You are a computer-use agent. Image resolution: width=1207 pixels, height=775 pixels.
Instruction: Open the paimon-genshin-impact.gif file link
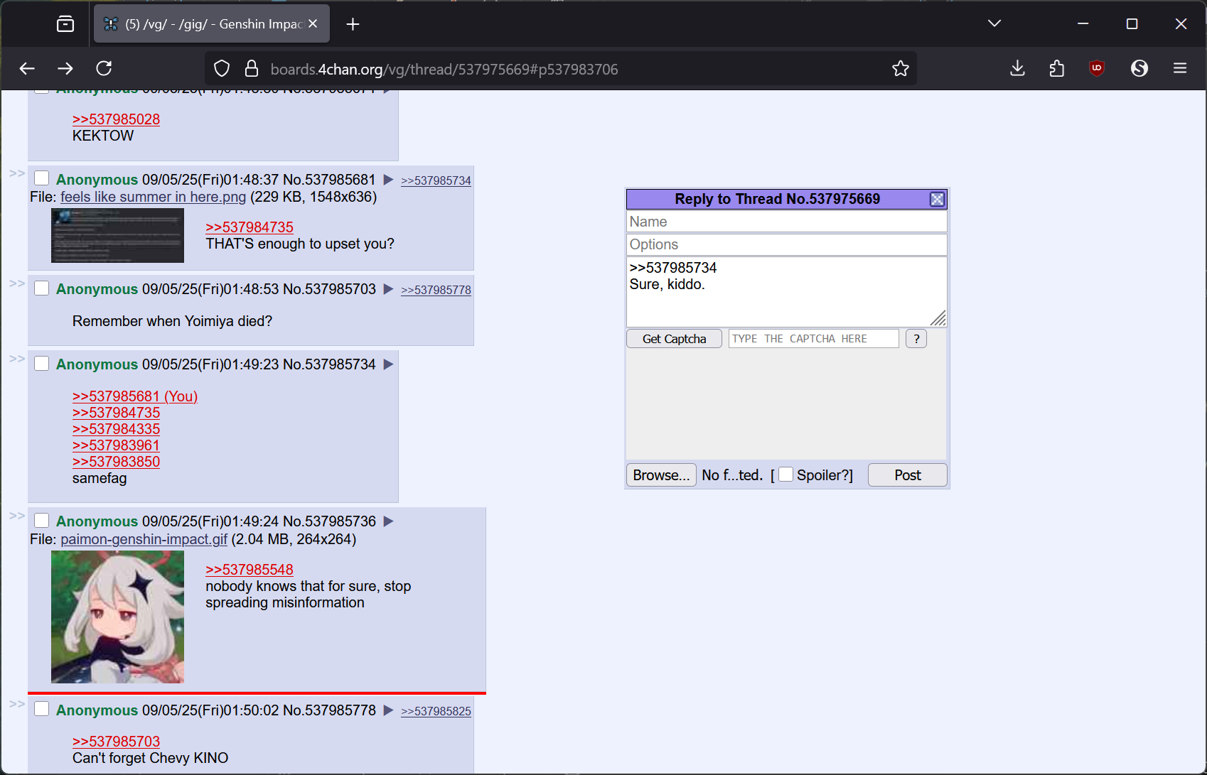[144, 539]
